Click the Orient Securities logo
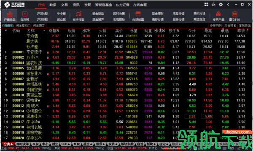This screenshot has width=253, height=152. click(14, 5)
